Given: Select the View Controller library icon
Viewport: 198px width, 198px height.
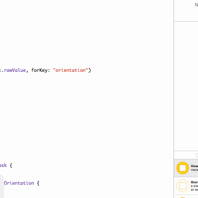Looking at the screenshot, I should tap(182, 168).
